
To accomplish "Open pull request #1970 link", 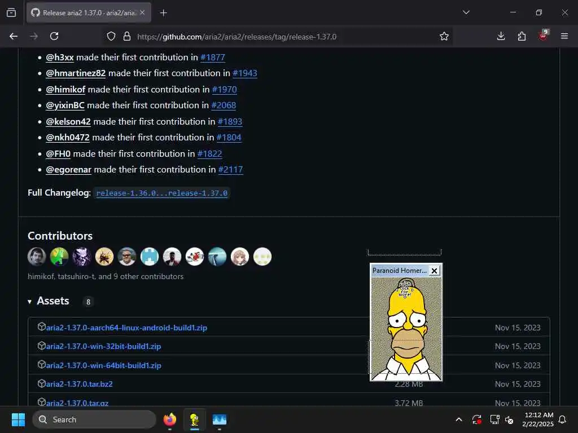I will pos(225,90).
